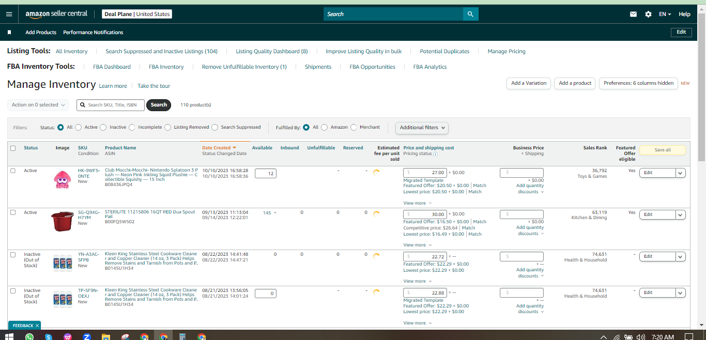706x340 pixels.
Task: Open Listing Quality Dashboard (8)
Action: click(272, 51)
